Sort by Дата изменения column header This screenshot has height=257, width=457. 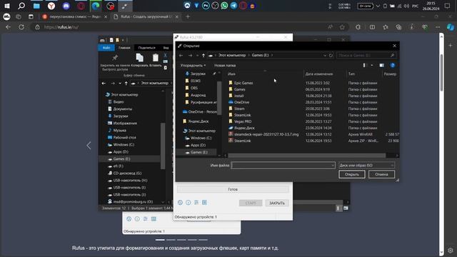point(319,74)
